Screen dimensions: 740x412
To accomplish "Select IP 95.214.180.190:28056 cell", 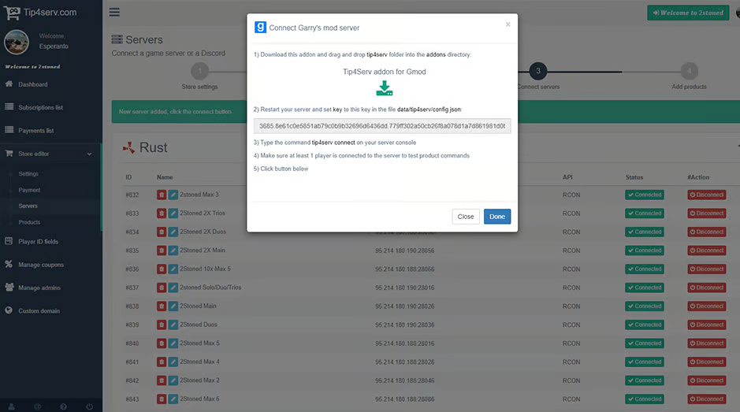I will click(404, 251).
